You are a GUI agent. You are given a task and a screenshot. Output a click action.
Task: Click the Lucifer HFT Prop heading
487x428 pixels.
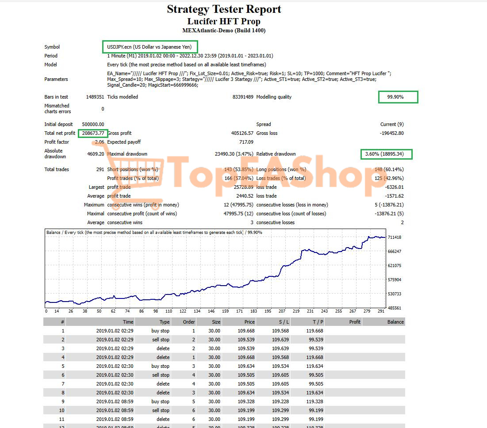coord(224,21)
